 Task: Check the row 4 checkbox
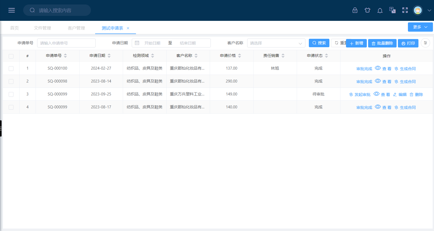tap(11, 107)
